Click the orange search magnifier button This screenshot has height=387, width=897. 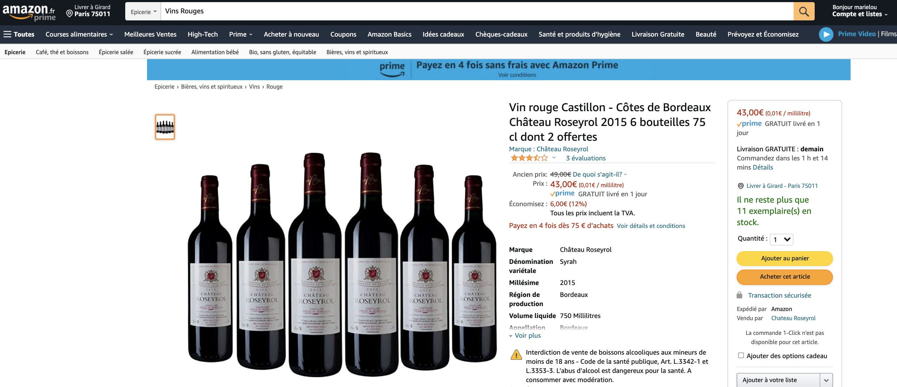[804, 11]
